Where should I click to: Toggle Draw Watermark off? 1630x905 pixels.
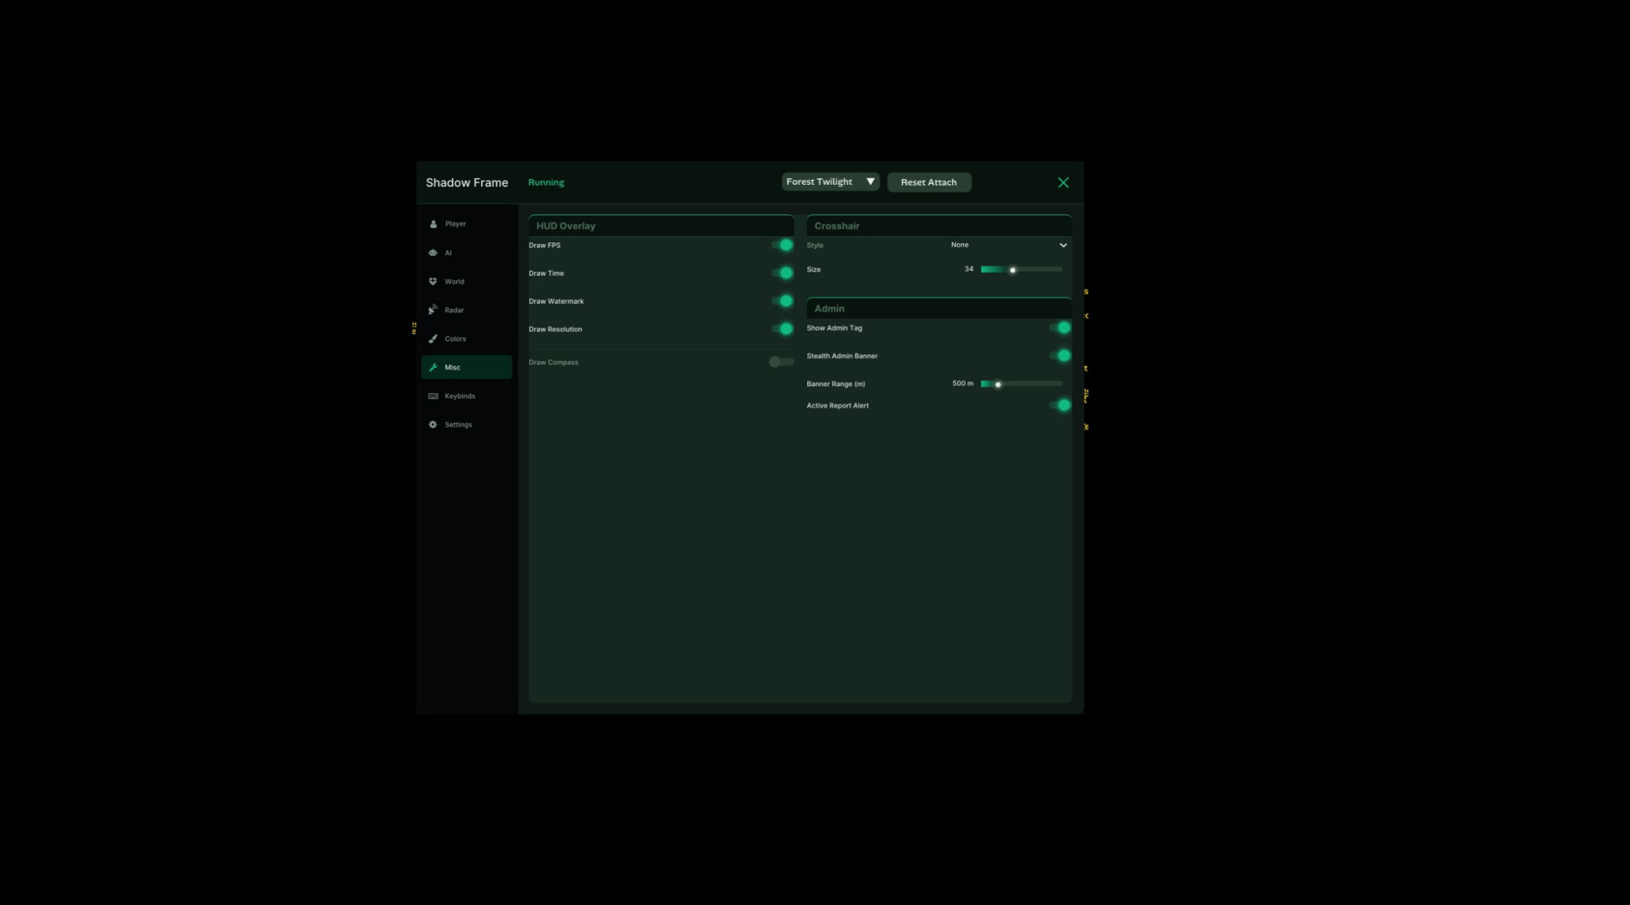tap(782, 301)
